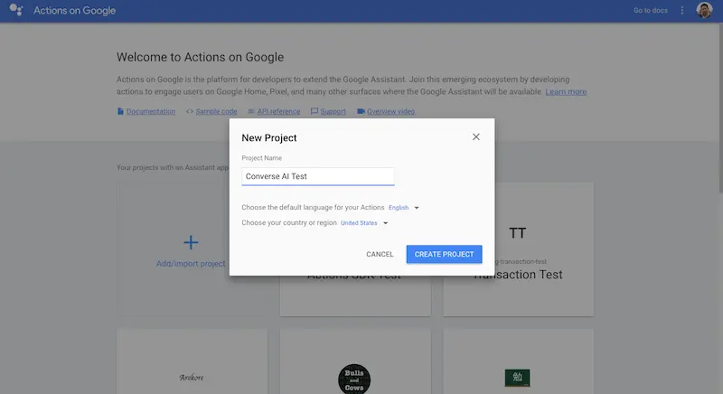Open the API reference link
Image resolution: width=723 pixels, height=394 pixels.
(278, 111)
